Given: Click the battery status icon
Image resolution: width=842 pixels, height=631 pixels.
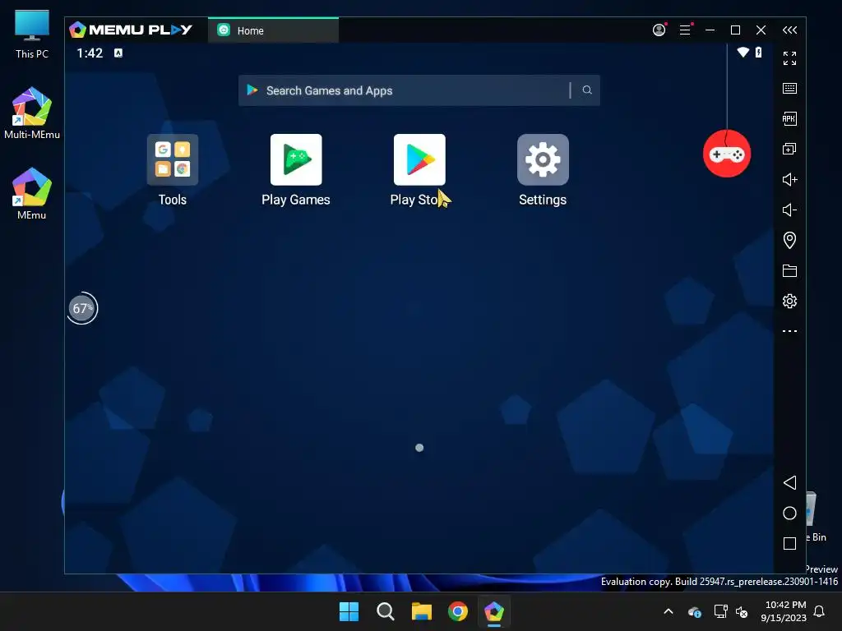Looking at the screenshot, I should tap(758, 52).
